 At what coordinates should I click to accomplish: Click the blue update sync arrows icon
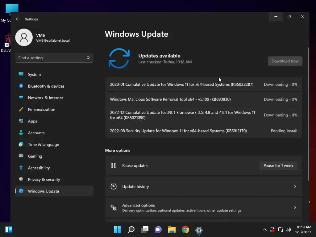point(119,58)
